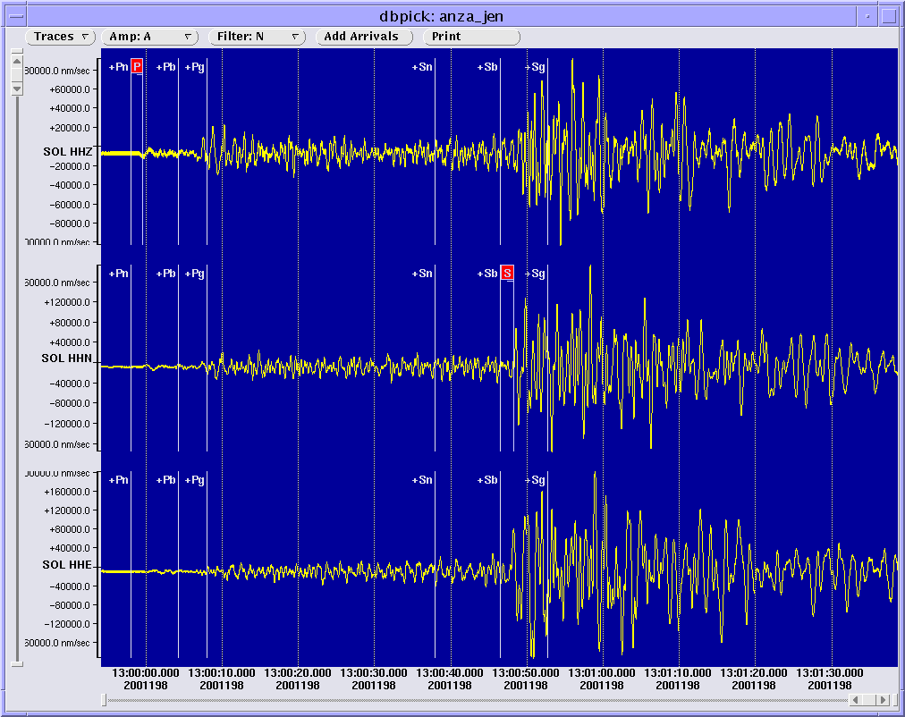Select the red P arrival flag on SOL HHZ
This screenshot has width=905, height=717.
coord(137,66)
